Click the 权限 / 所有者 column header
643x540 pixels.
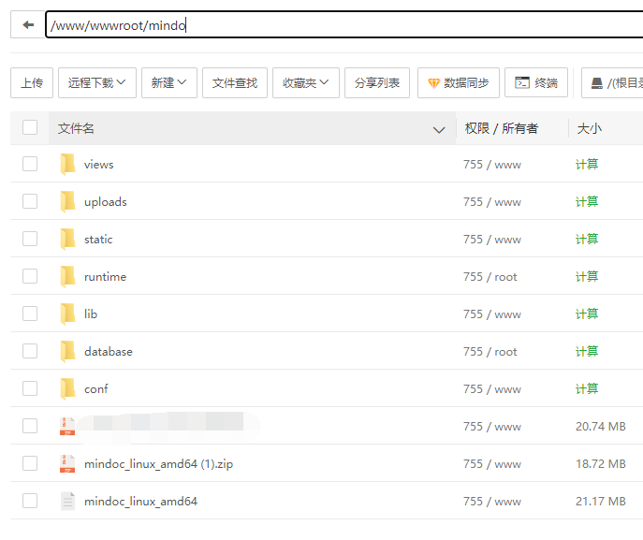(502, 128)
